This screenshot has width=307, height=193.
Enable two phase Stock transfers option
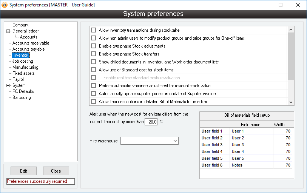(x=94, y=54)
